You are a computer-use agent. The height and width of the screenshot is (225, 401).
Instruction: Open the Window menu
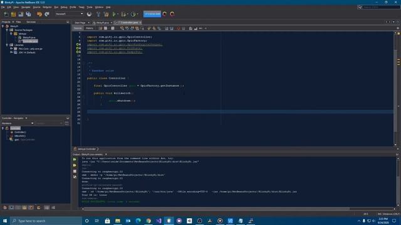[99, 7]
